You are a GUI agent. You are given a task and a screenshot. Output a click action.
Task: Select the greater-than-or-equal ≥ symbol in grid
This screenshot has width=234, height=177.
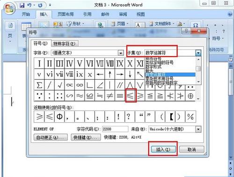(140, 96)
